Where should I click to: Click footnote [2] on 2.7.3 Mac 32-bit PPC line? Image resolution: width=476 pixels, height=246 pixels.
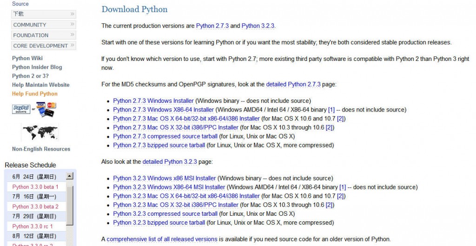329,127
